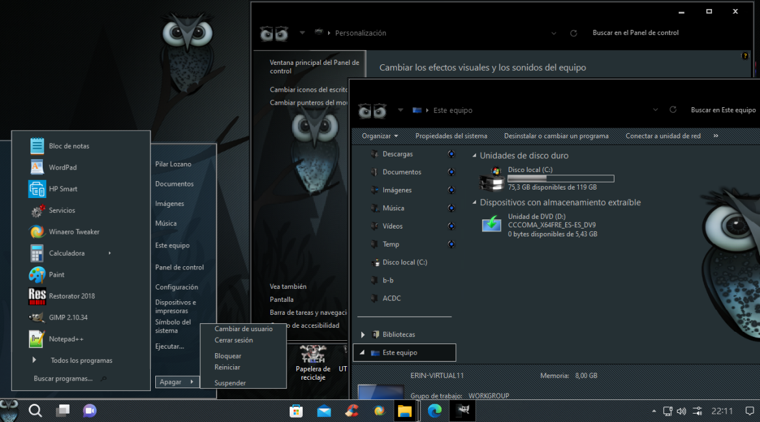The image size is (760, 422).
Task: Toggle the pin beside Música folder
Action: point(451,208)
